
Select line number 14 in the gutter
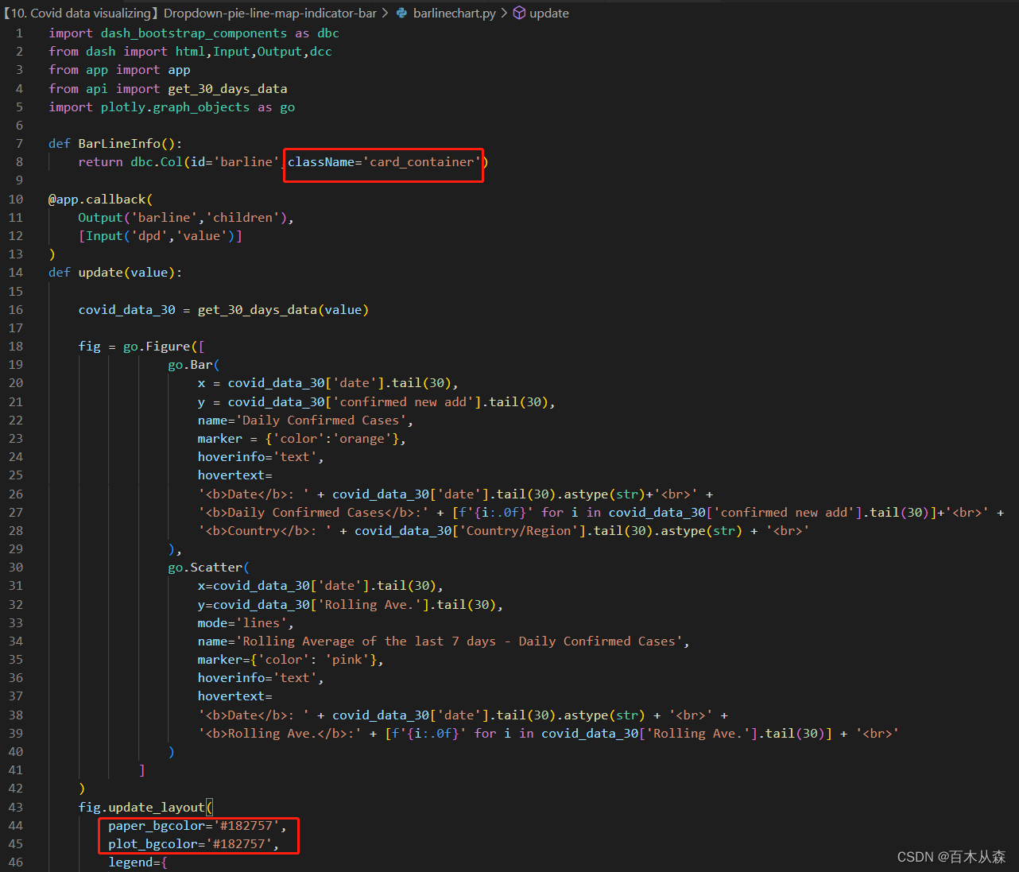click(x=16, y=273)
